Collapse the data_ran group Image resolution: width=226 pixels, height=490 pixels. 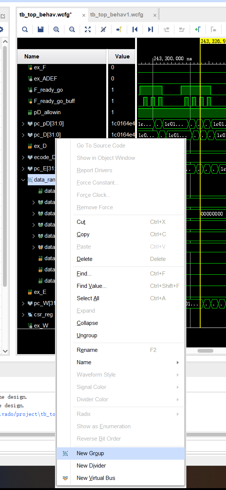23,180
